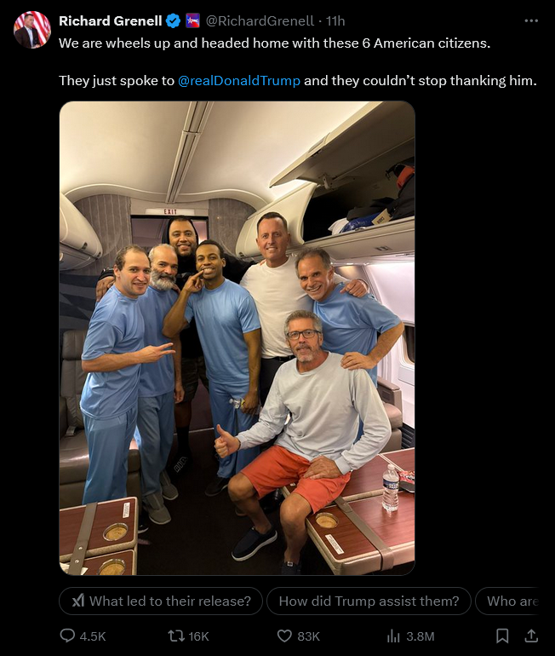555x656 pixels.
Task: Like the post with heart icon
Action: click(x=284, y=636)
